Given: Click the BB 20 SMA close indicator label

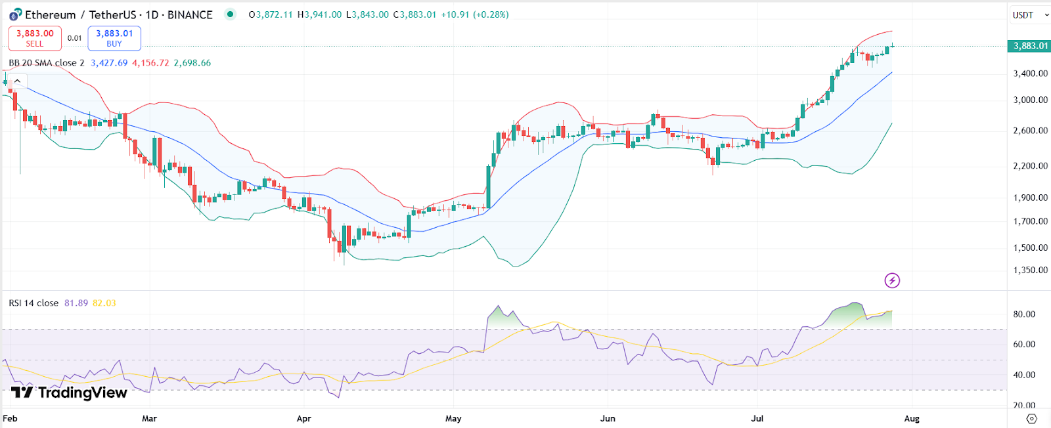Looking at the screenshot, I should [46, 63].
